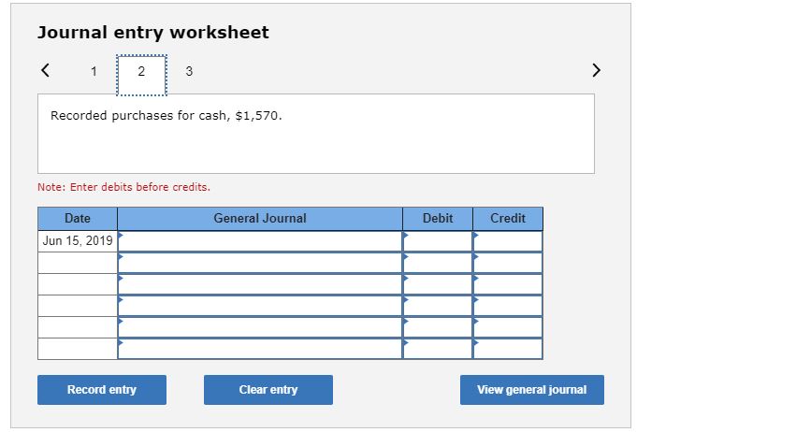Select worksheet tab 2
This screenshot has height=432, width=796.
(141, 75)
